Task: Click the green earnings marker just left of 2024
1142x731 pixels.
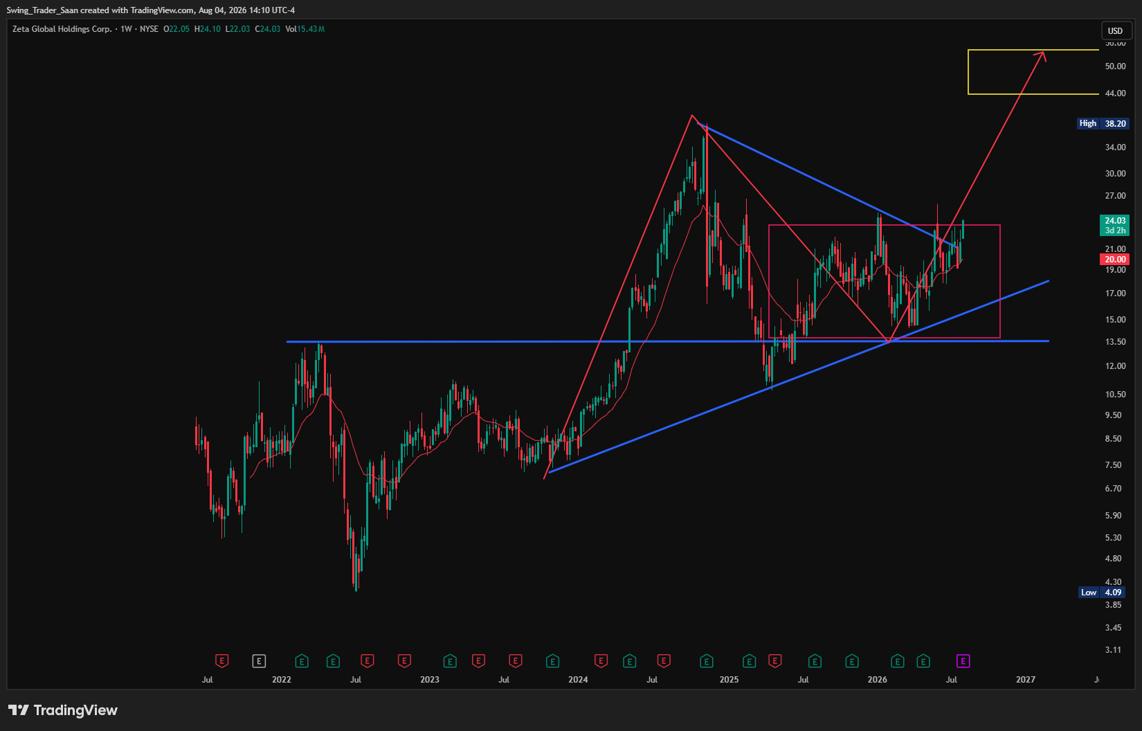Action: click(552, 661)
